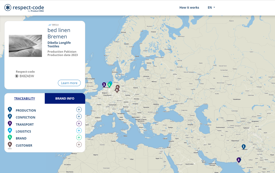Select the LOGISTICS label in list
The width and height of the screenshot is (275, 173).
(23, 132)
